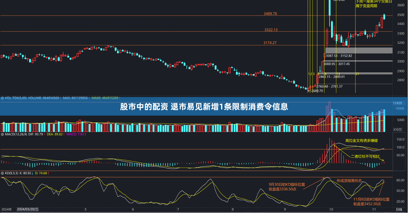Viewport: 408px width, 213px height.
Task: Select the 高位金叉有诱多嫌疑 annotation
Action: 361,141
